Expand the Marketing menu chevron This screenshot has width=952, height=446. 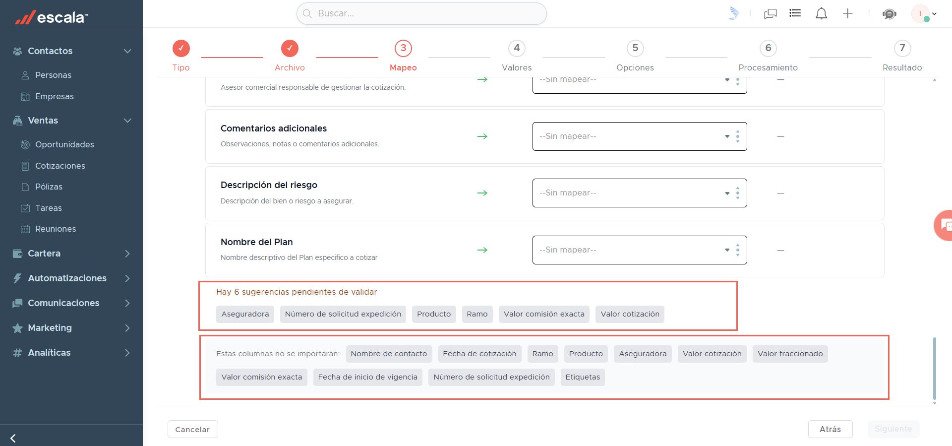point(127,328)
